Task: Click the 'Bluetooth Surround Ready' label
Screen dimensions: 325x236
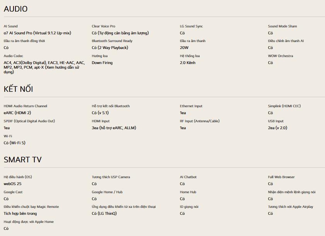Action: (112, 41)
